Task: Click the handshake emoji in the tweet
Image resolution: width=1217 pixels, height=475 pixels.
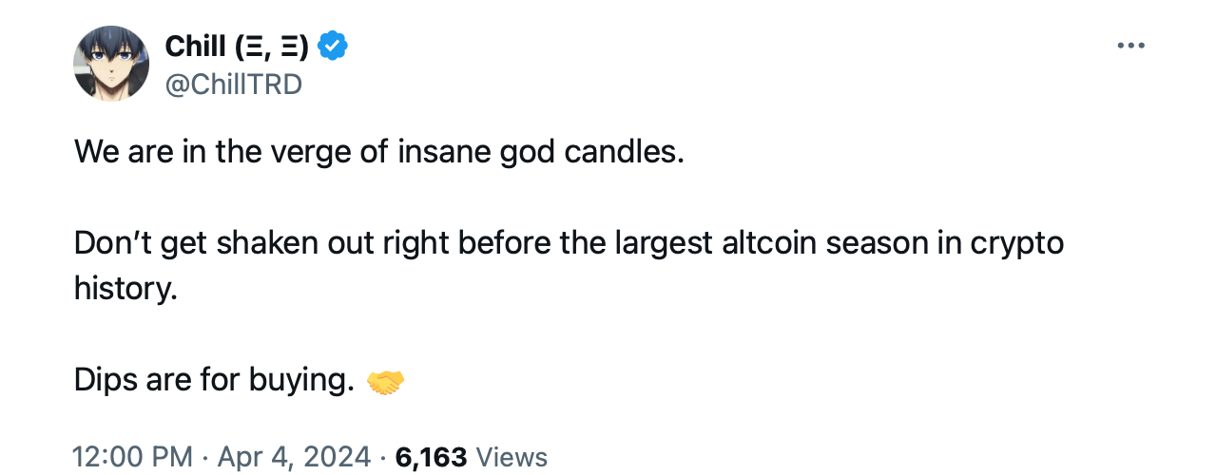Action: coord(385,382)
